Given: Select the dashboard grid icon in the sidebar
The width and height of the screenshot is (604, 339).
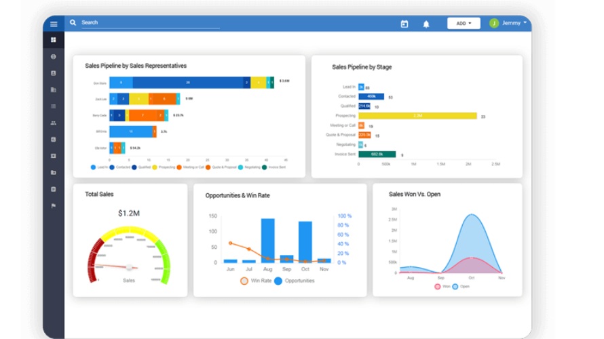Looking at the screenshot, I should click(54, 40).
